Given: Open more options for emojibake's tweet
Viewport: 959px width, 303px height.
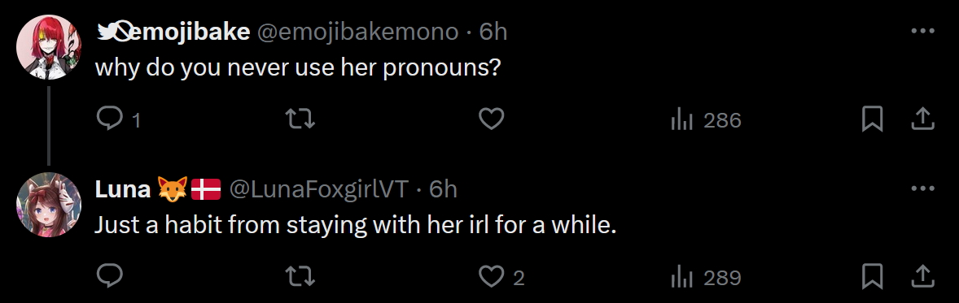Looking at the screenshot, I should click(922, 31).
